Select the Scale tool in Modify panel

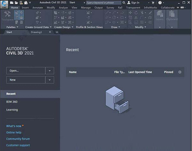point(136,22)
